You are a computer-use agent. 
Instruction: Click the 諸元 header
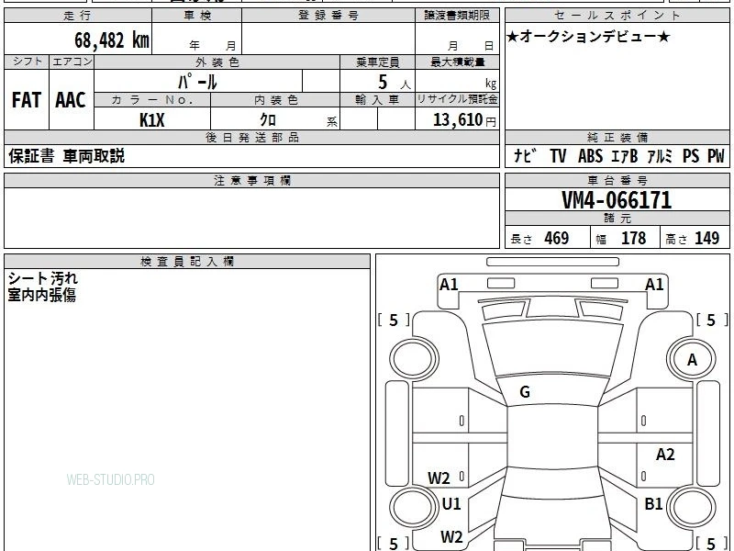[617, 219]
